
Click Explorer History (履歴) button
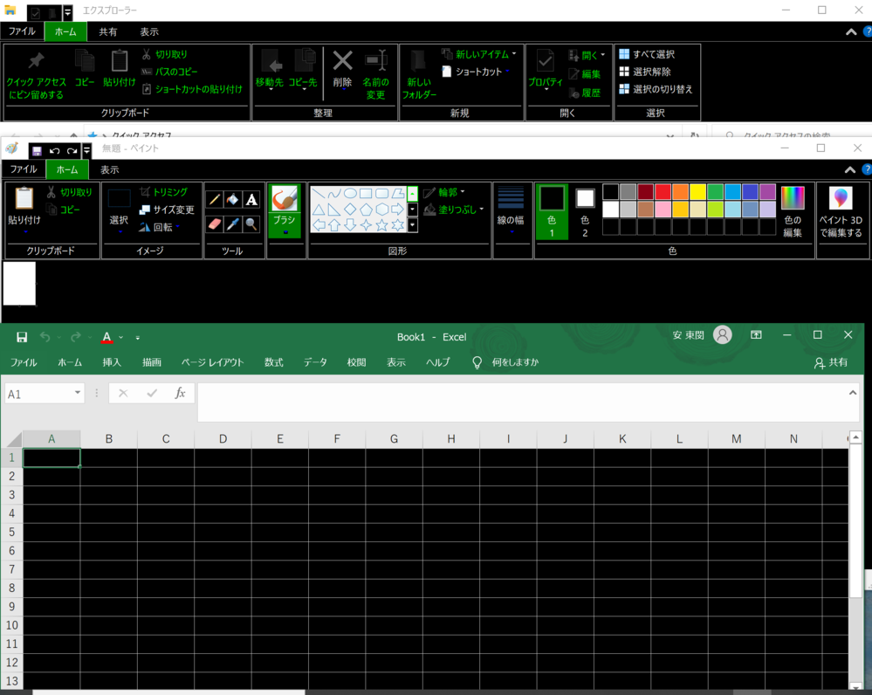pos(585,93)
